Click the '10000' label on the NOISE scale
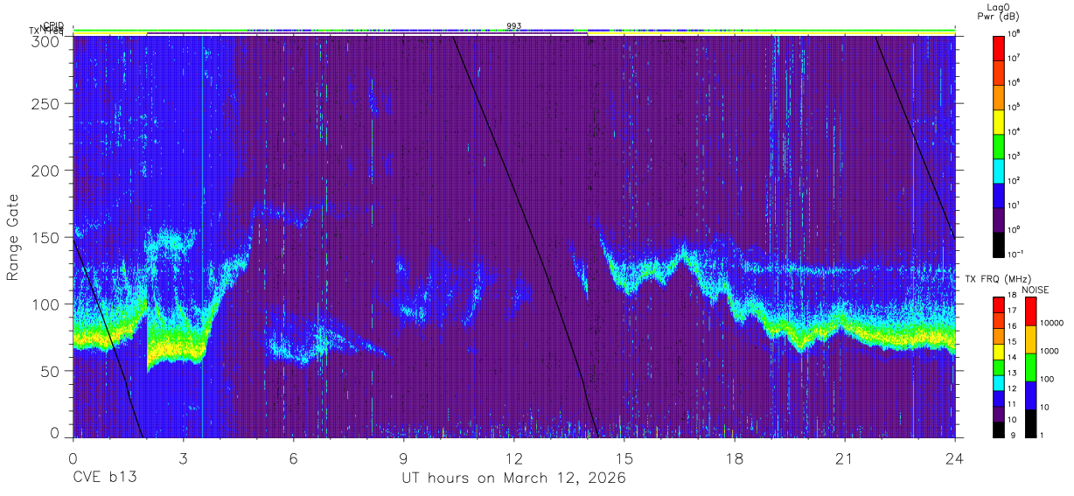Viewport: 1074px width, 496px height. (1050, 323)
